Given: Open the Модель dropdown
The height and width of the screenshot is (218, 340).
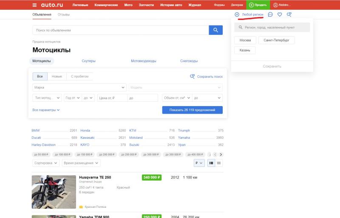Looking at the screenshot, I should click(x=176, y=87).
